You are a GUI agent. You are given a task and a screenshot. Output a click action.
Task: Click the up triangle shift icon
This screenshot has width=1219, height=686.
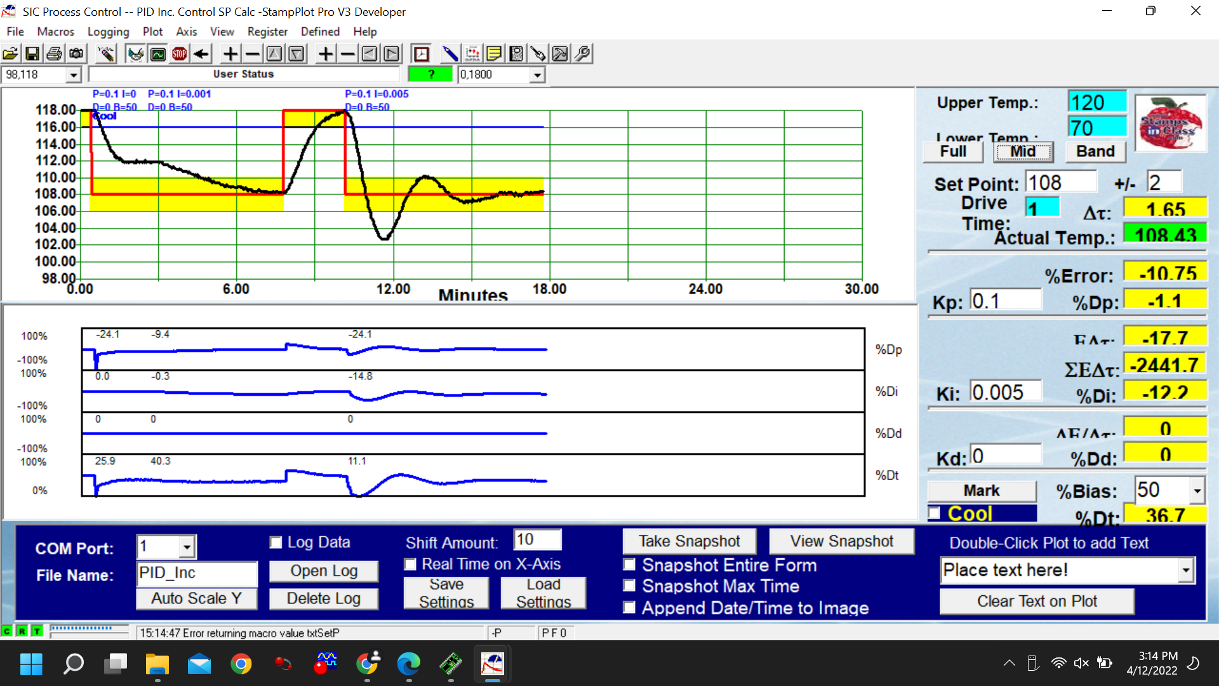click(274, 54)
